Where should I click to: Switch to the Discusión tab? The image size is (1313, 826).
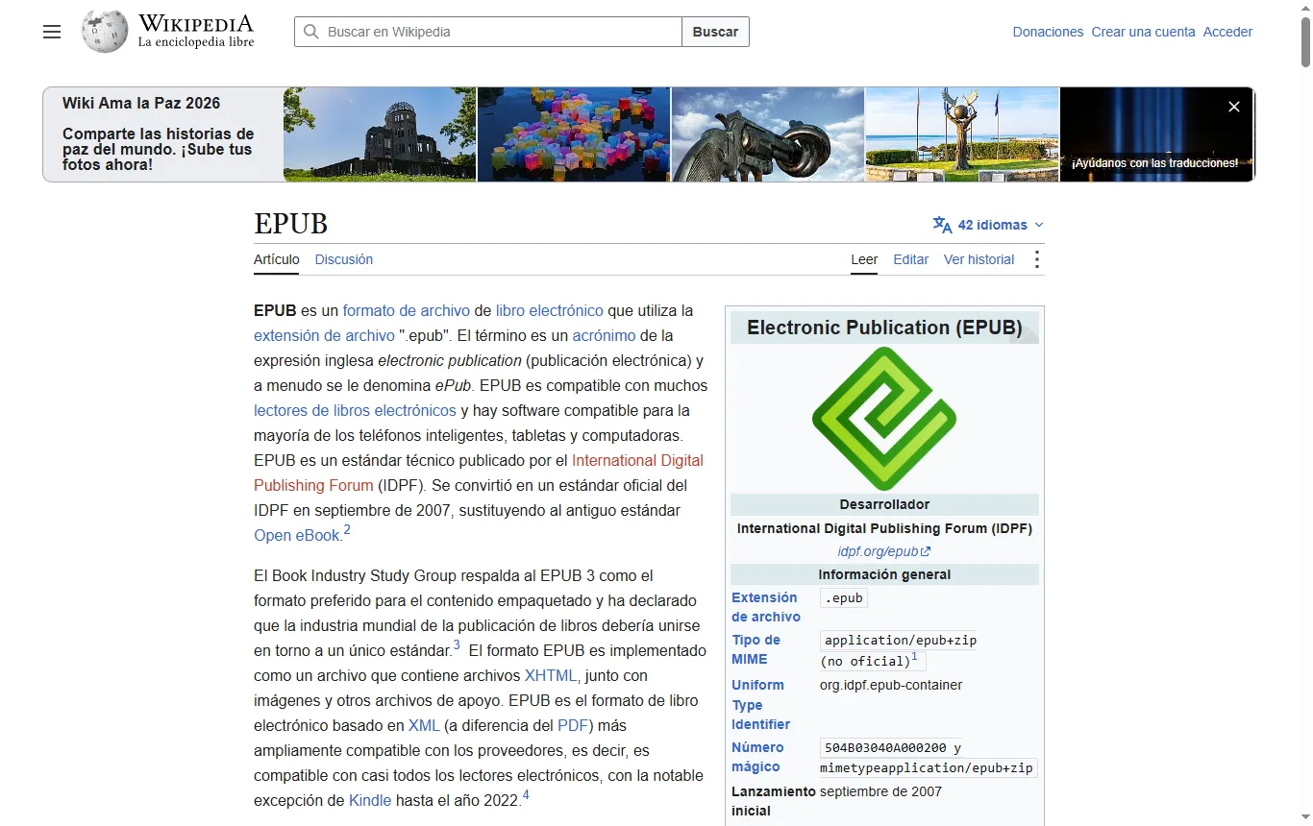(x=344, y=259)
